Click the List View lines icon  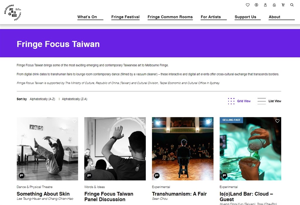[262, 101]
